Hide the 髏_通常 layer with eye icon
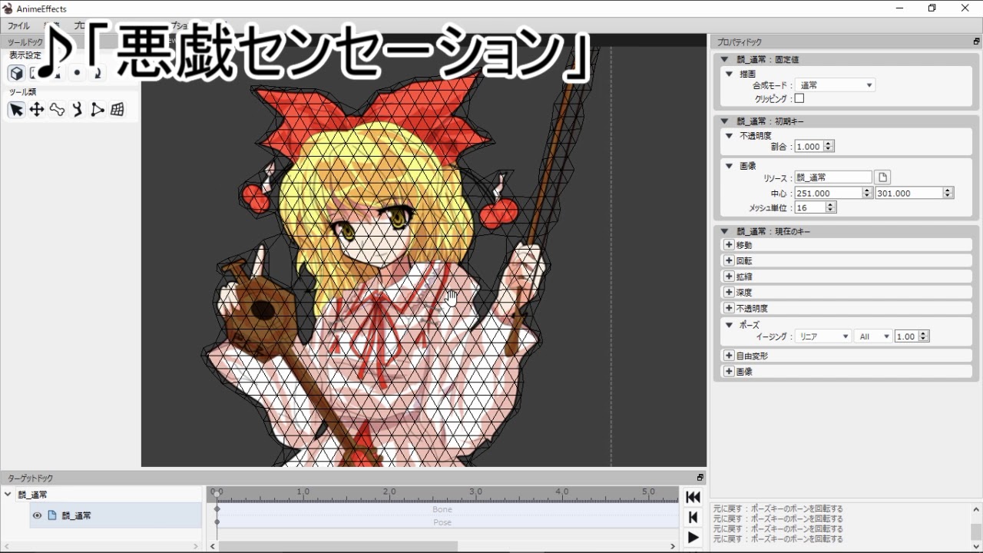983x553 pixels. (x=37, y=515)
